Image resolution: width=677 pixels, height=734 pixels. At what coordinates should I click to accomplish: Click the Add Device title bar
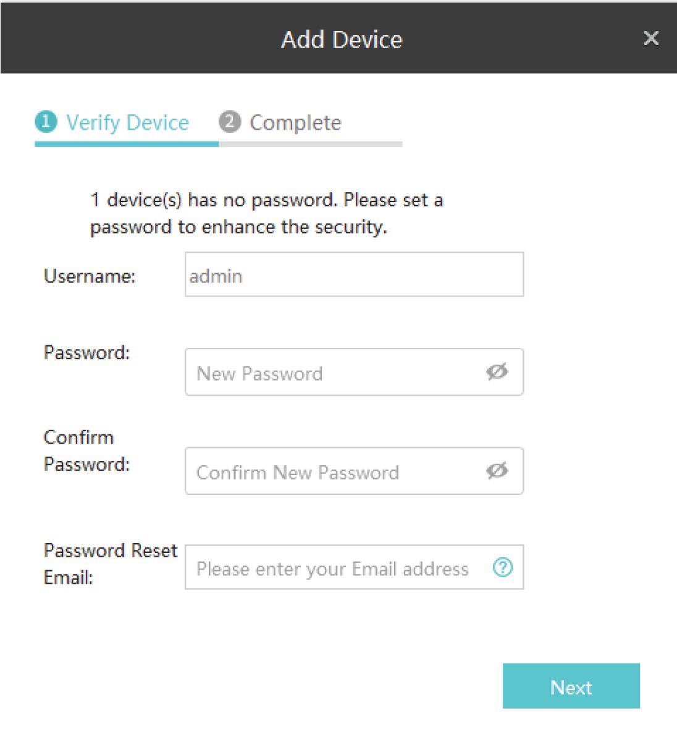[x=342, y=40]
